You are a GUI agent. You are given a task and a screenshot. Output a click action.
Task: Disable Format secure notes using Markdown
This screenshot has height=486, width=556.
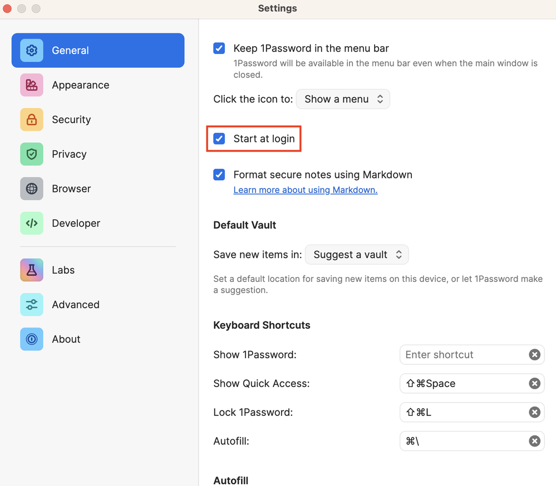[219, 175]
